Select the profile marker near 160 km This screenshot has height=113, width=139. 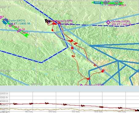(102, 107)
